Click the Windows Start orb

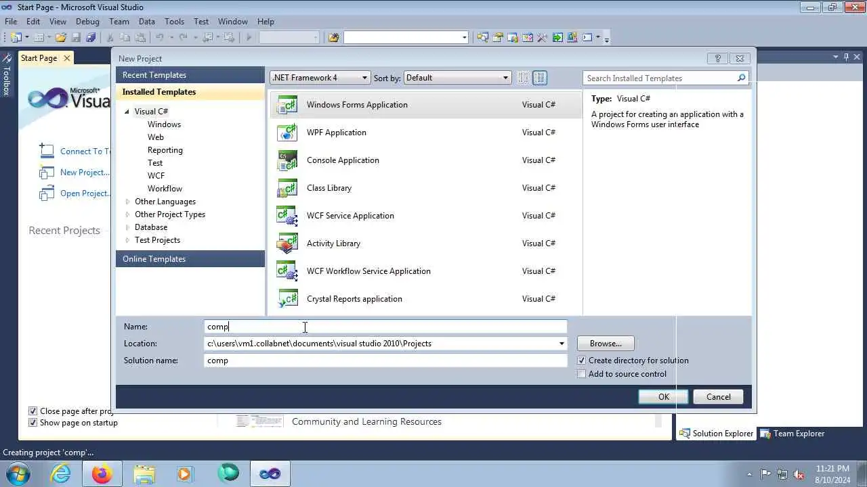(18, 473)
